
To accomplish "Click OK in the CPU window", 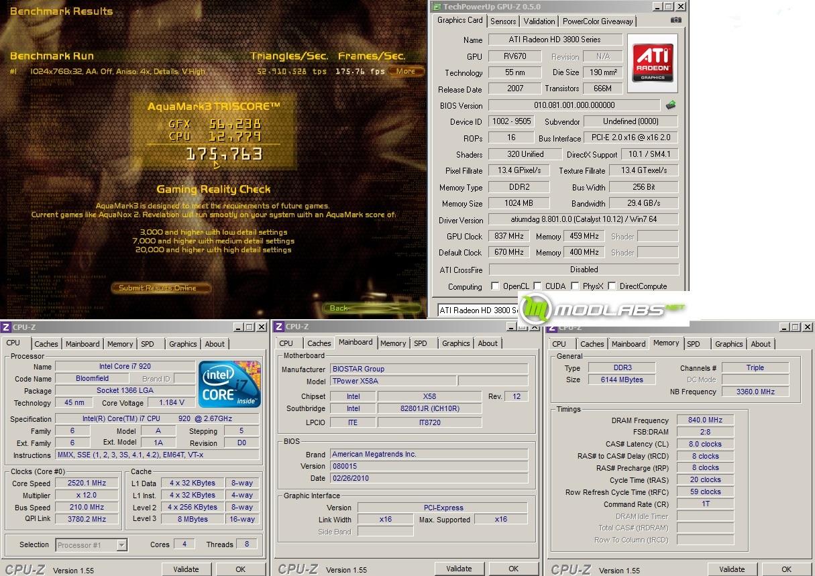I will 240,569.
